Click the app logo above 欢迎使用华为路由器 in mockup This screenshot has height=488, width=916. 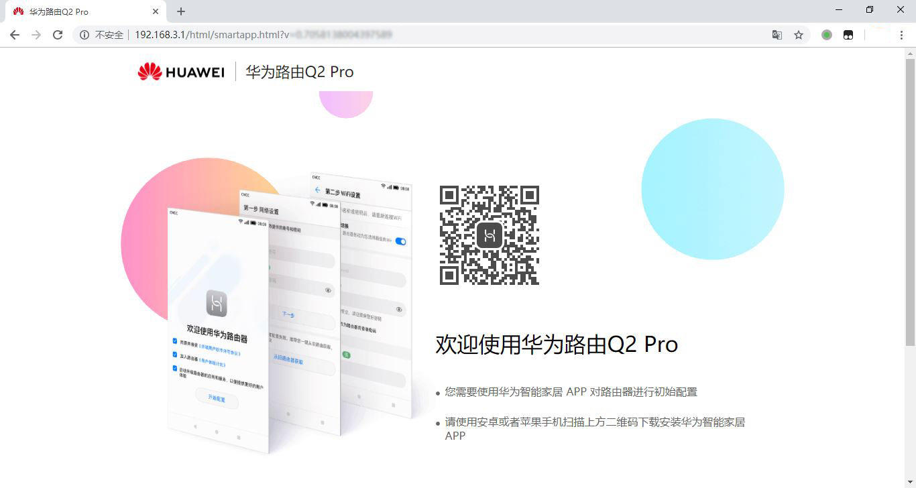pyautogui.click(x=217, y=304)
